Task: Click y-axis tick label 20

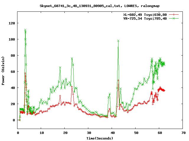Action: (x=13, y=104)
